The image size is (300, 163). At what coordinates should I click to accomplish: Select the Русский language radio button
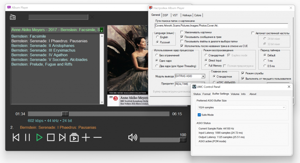click(157, 42)
